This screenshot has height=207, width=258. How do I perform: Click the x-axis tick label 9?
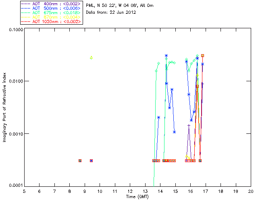[85, 191]
